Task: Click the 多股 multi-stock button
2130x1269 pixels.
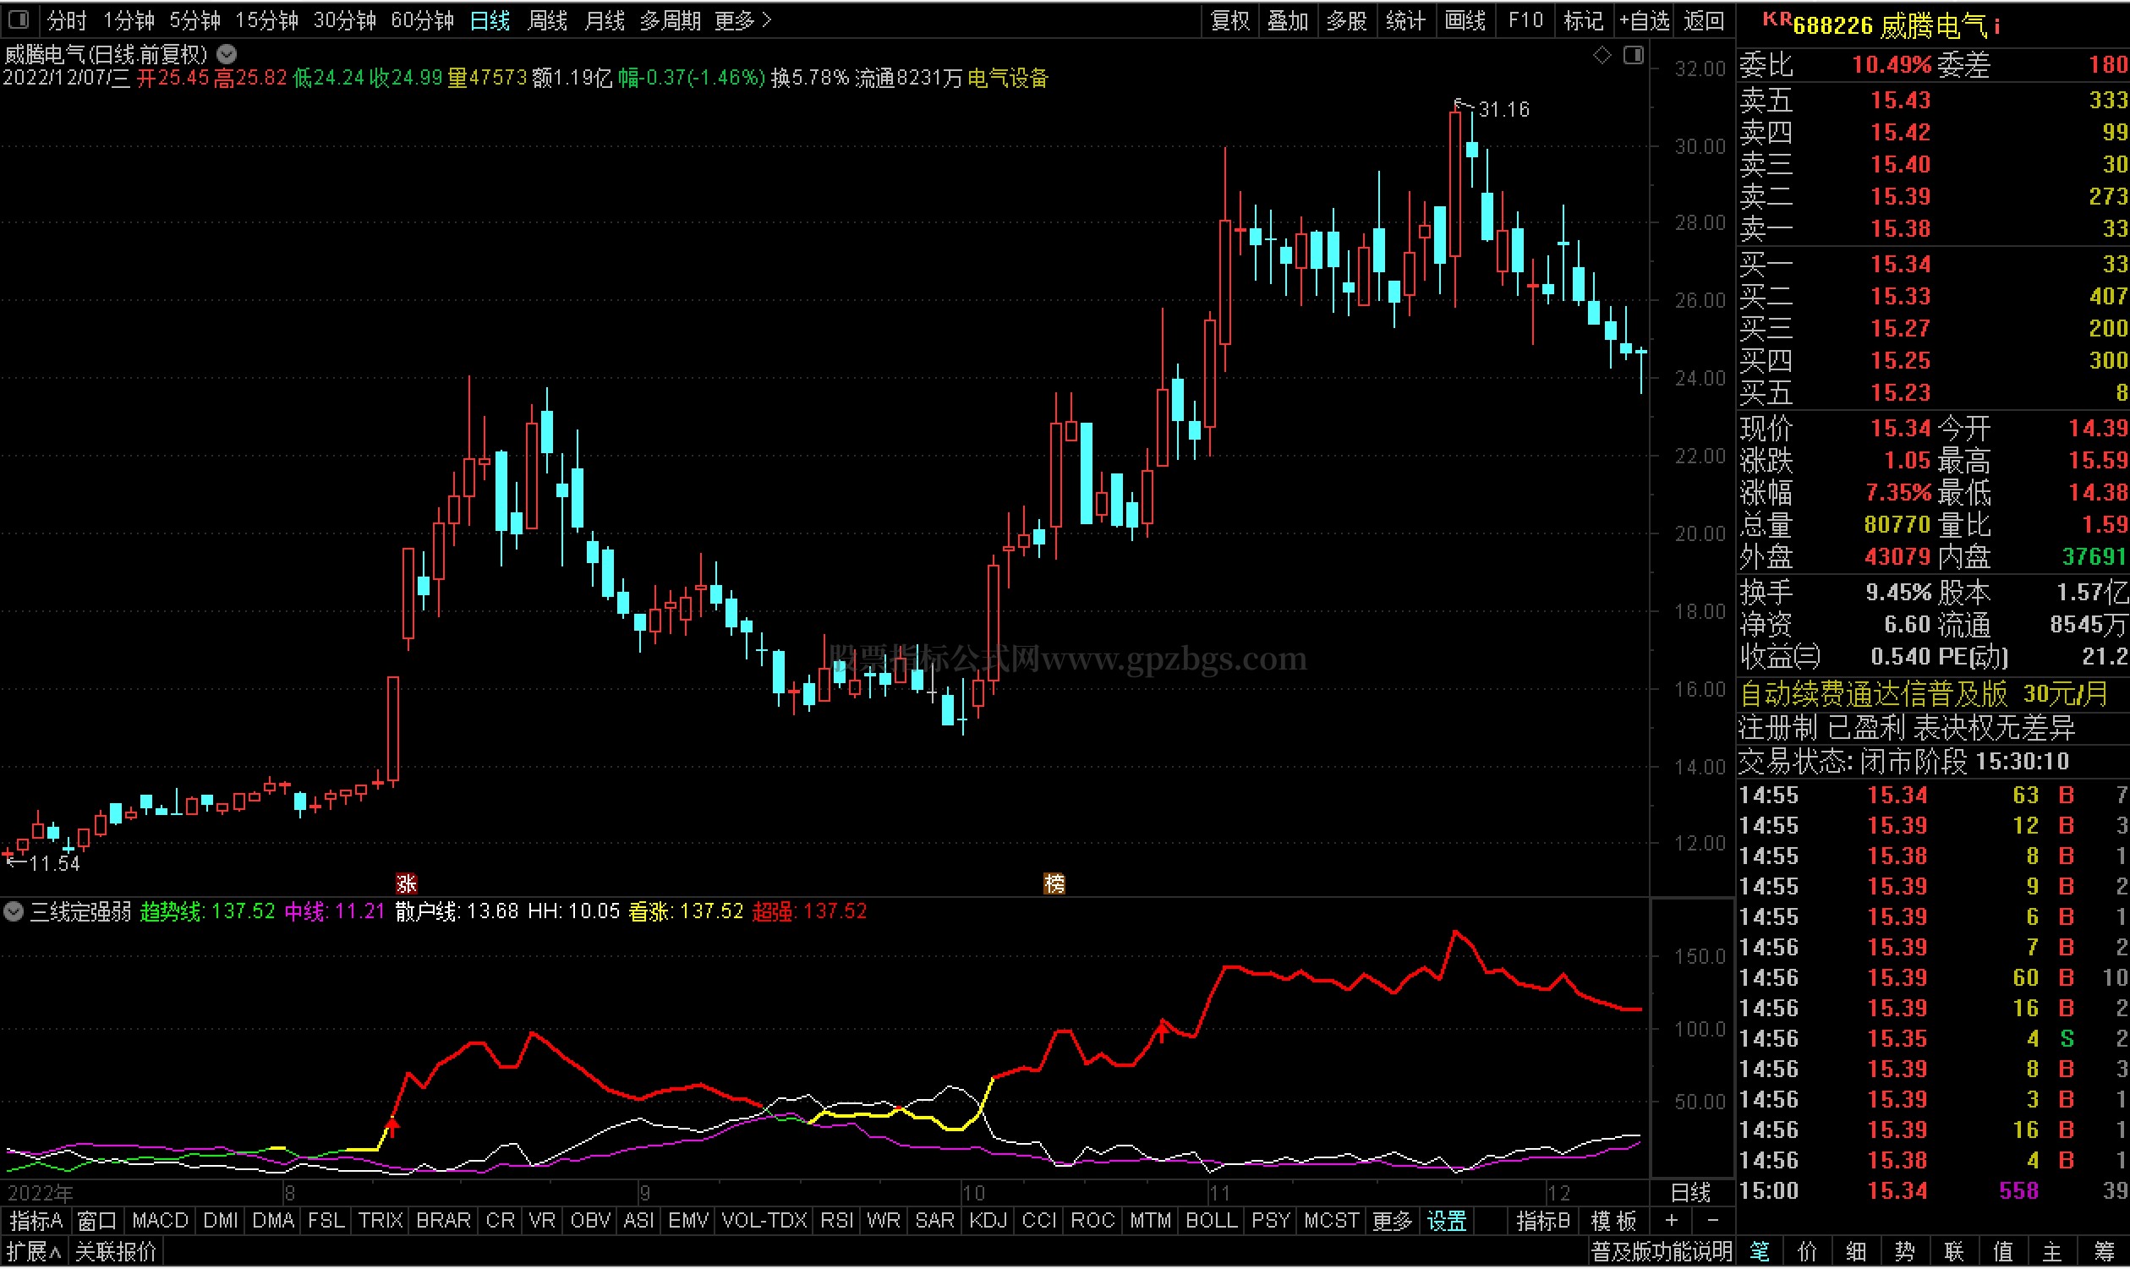Action: click(x=1347, y=20)
